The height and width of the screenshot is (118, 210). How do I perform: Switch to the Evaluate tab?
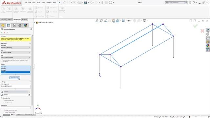[25, 20]
